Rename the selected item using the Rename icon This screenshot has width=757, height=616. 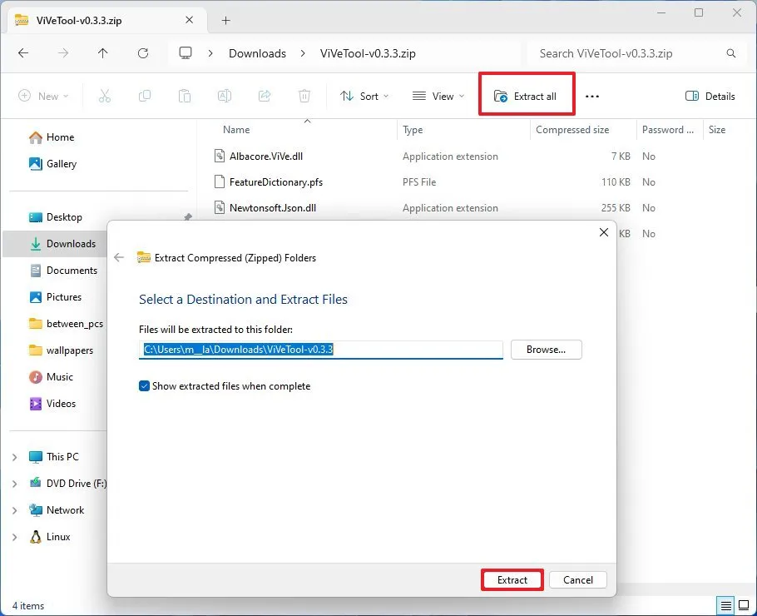(224, 96)
